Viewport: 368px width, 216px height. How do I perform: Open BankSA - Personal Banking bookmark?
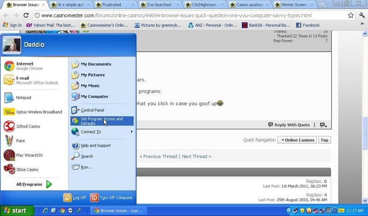[266, 25]
